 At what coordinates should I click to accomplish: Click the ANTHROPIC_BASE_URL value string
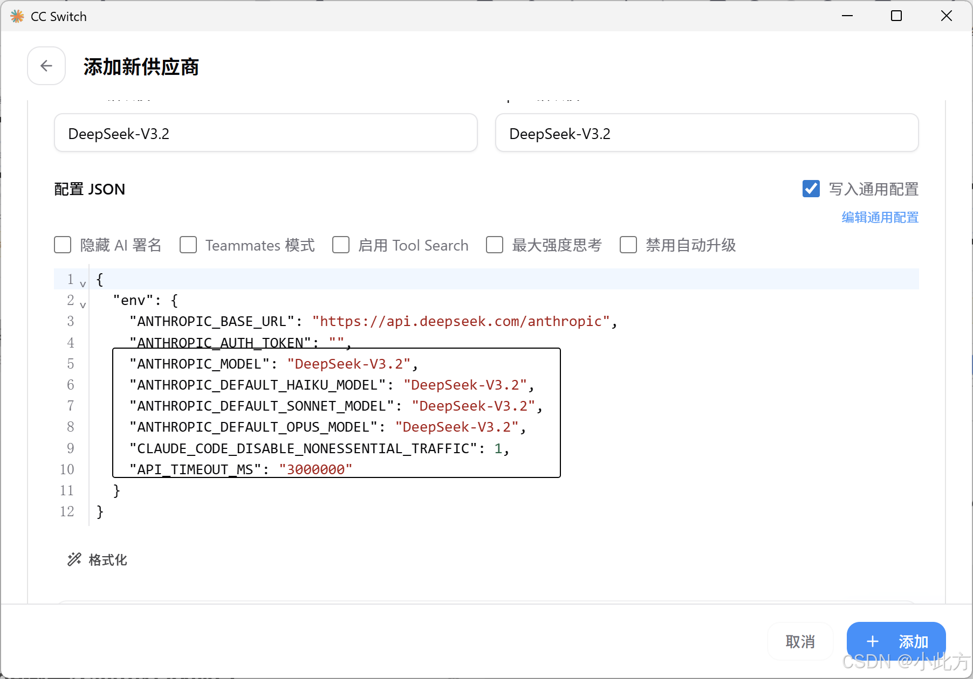click(x=461, y=321)
